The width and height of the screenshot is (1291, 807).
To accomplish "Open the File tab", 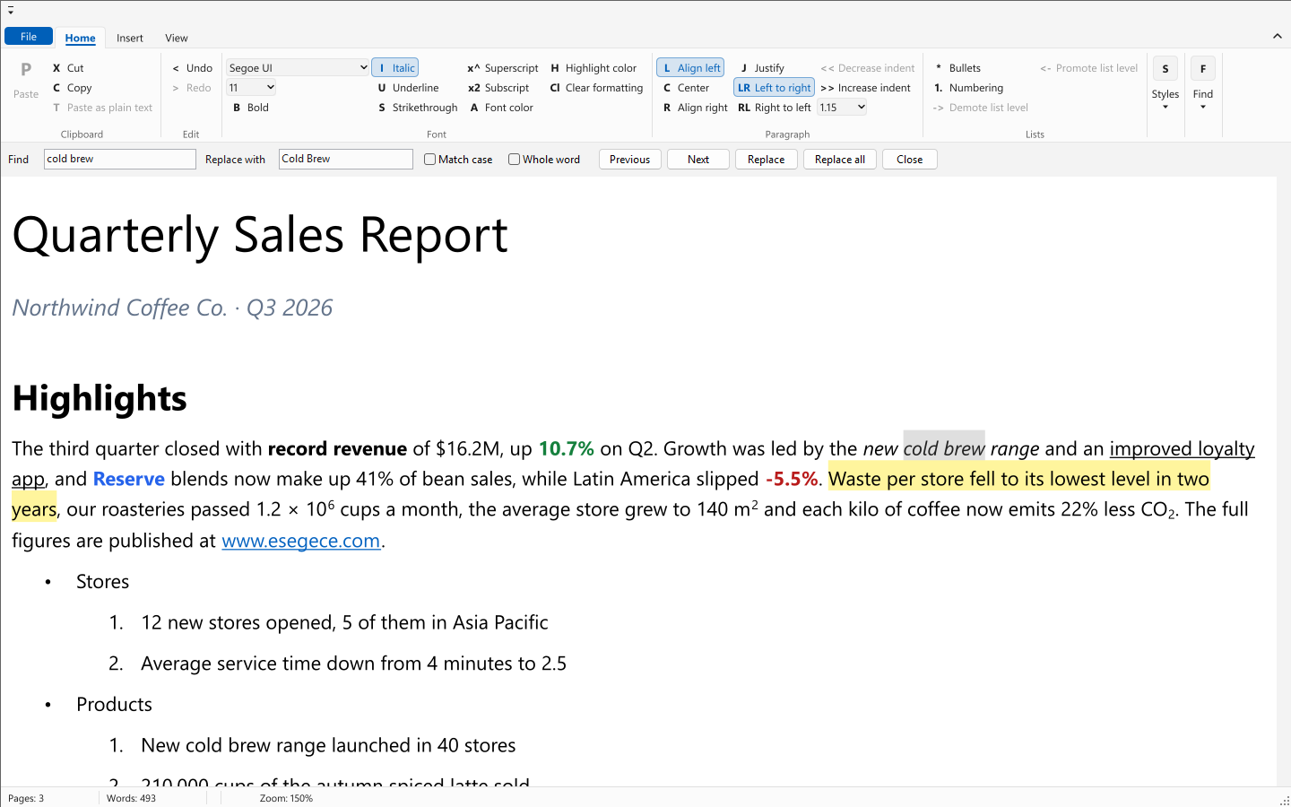I will (29, 37).
